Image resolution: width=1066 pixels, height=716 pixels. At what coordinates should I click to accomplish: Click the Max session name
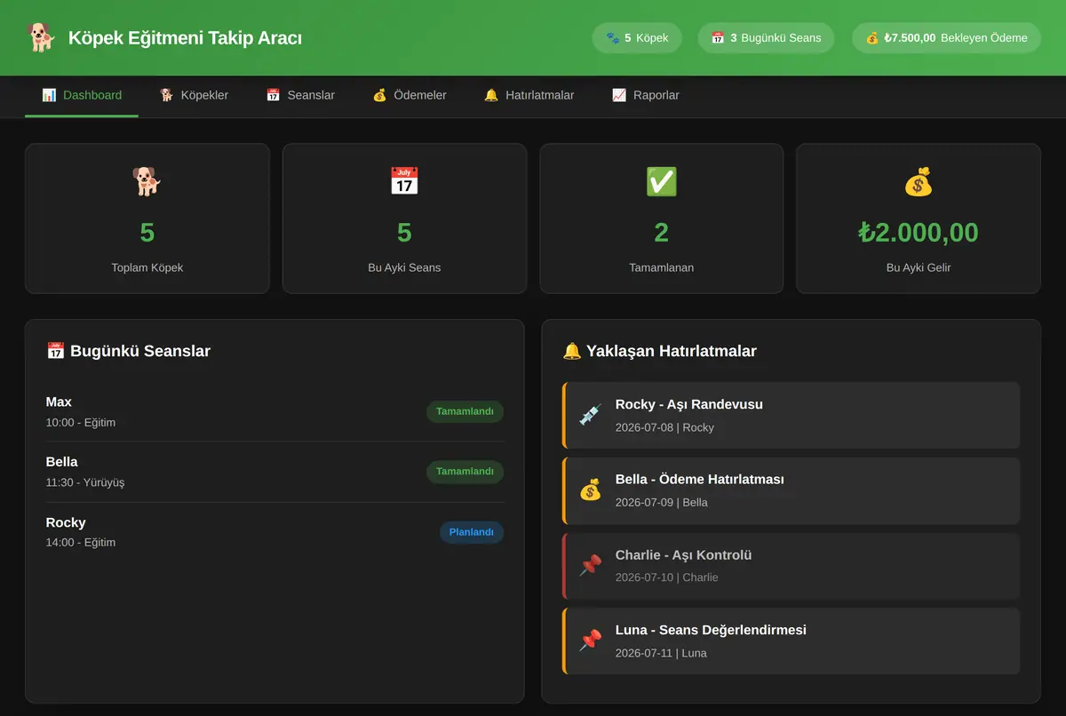[x=59, y=402]
